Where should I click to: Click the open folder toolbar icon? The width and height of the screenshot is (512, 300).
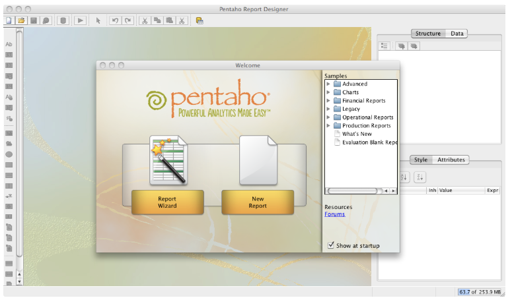click(21, 20)
